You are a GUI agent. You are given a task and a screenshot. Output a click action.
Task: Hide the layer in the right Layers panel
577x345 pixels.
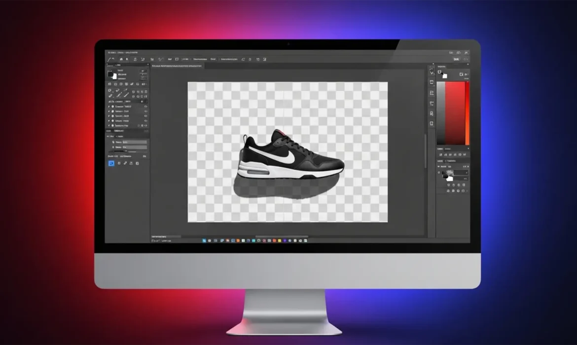coord(439,173)
